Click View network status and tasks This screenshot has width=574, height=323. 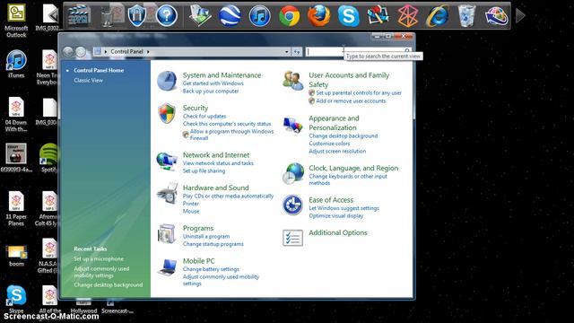[x=218, y=163]
